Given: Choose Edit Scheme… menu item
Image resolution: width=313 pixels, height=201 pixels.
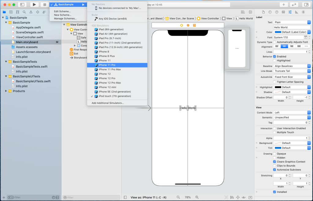Looking at the screenshot, I should tap(62, 11).
